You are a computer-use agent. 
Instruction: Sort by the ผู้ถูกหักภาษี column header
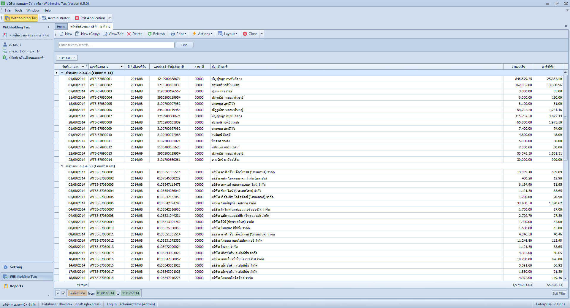click(x=357, y=67)
